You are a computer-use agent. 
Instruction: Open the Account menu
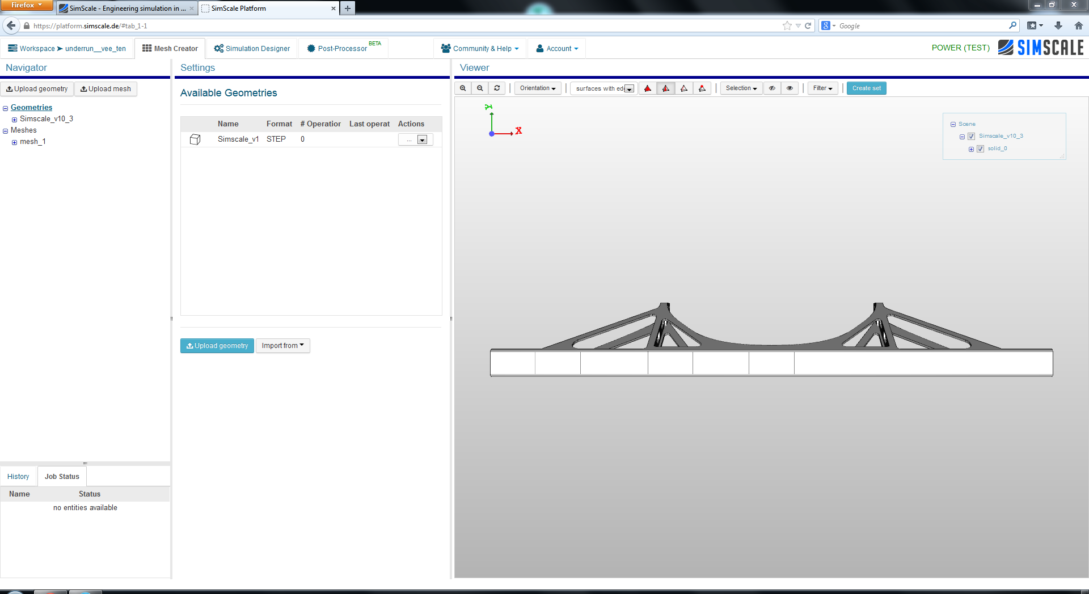coord(557,48)
